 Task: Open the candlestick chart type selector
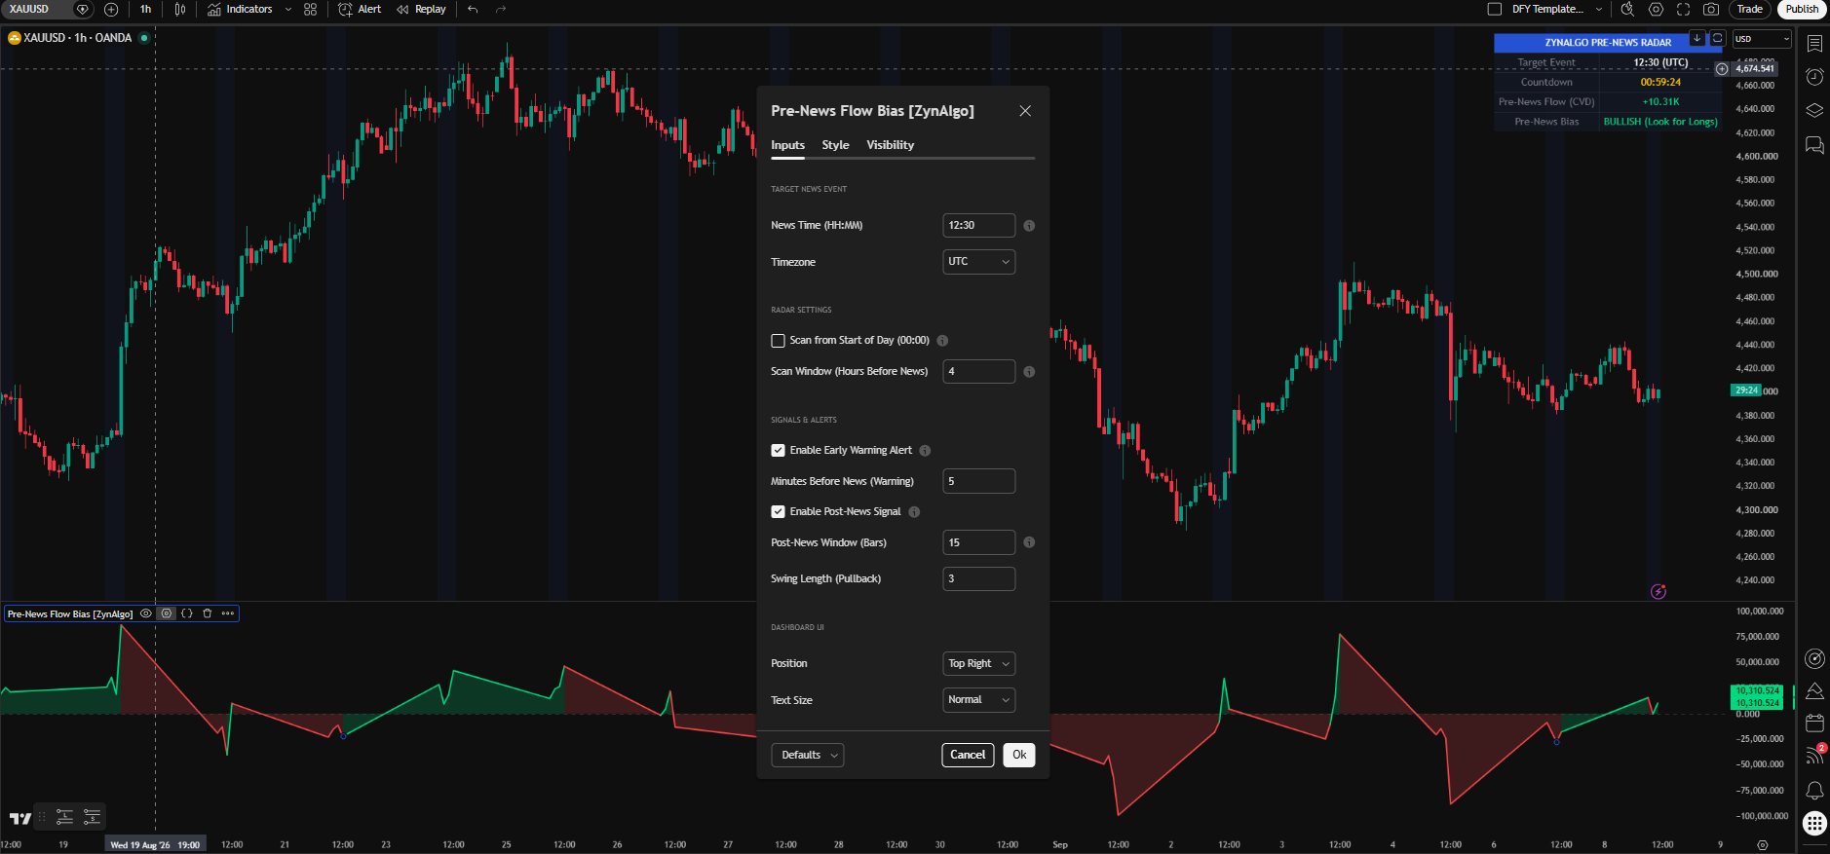click(180, 10)
